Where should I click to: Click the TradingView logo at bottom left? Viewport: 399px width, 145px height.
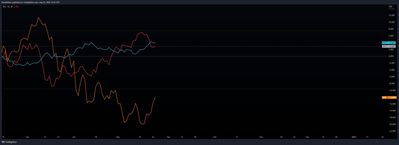[9, 142]
